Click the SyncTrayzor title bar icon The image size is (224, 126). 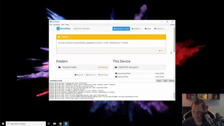[x=51, y=22]
